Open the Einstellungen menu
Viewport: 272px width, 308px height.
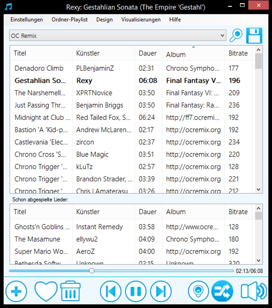26,20
